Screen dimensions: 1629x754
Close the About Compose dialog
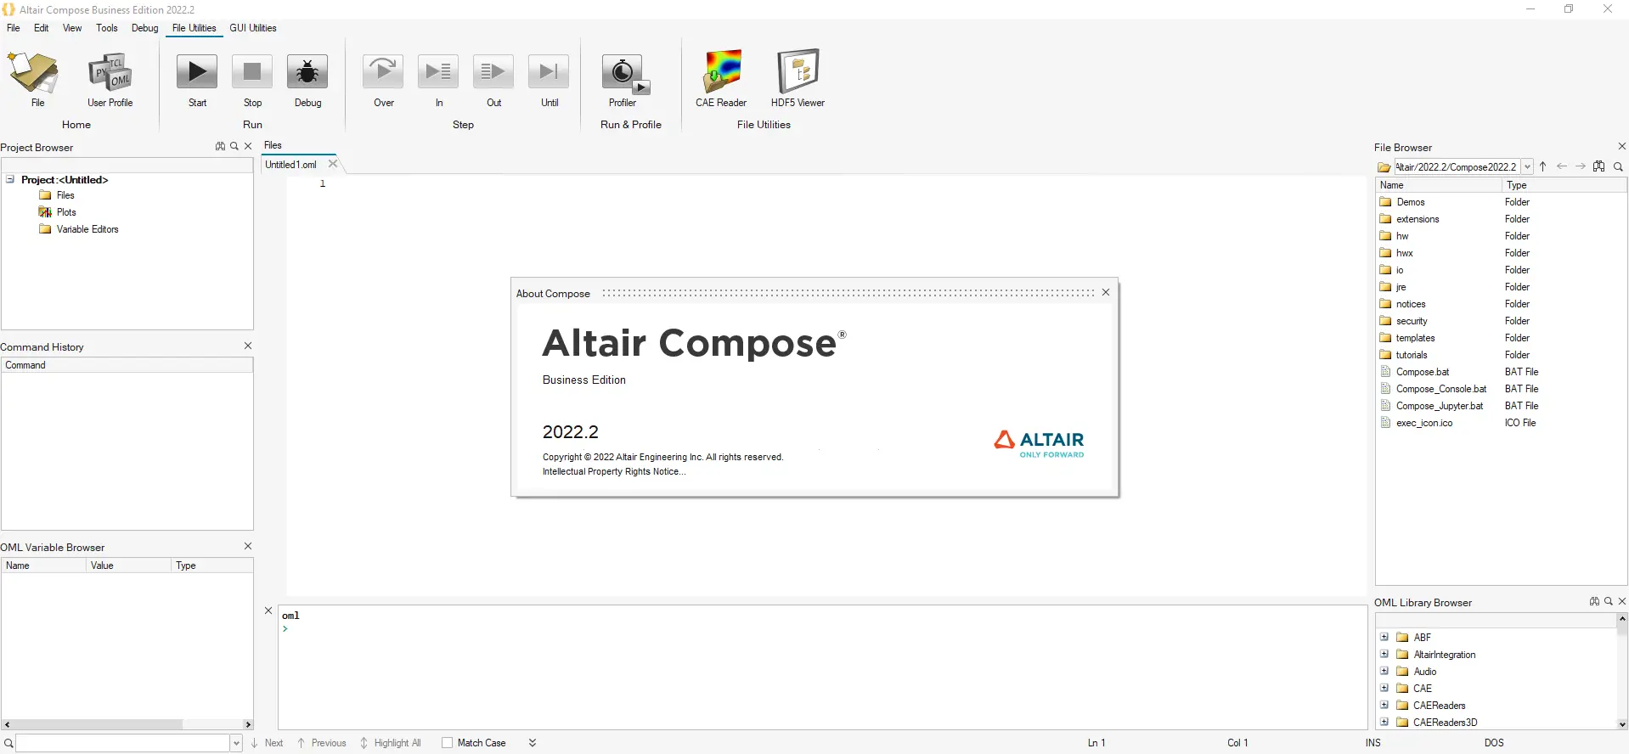(1106, 292)
